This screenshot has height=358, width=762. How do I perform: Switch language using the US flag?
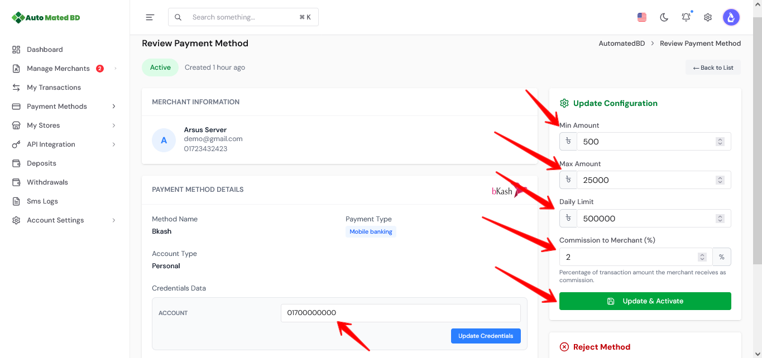[641, 17]
